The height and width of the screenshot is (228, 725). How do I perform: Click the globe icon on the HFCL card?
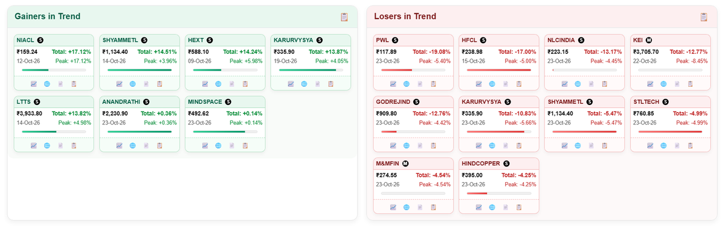492,84
